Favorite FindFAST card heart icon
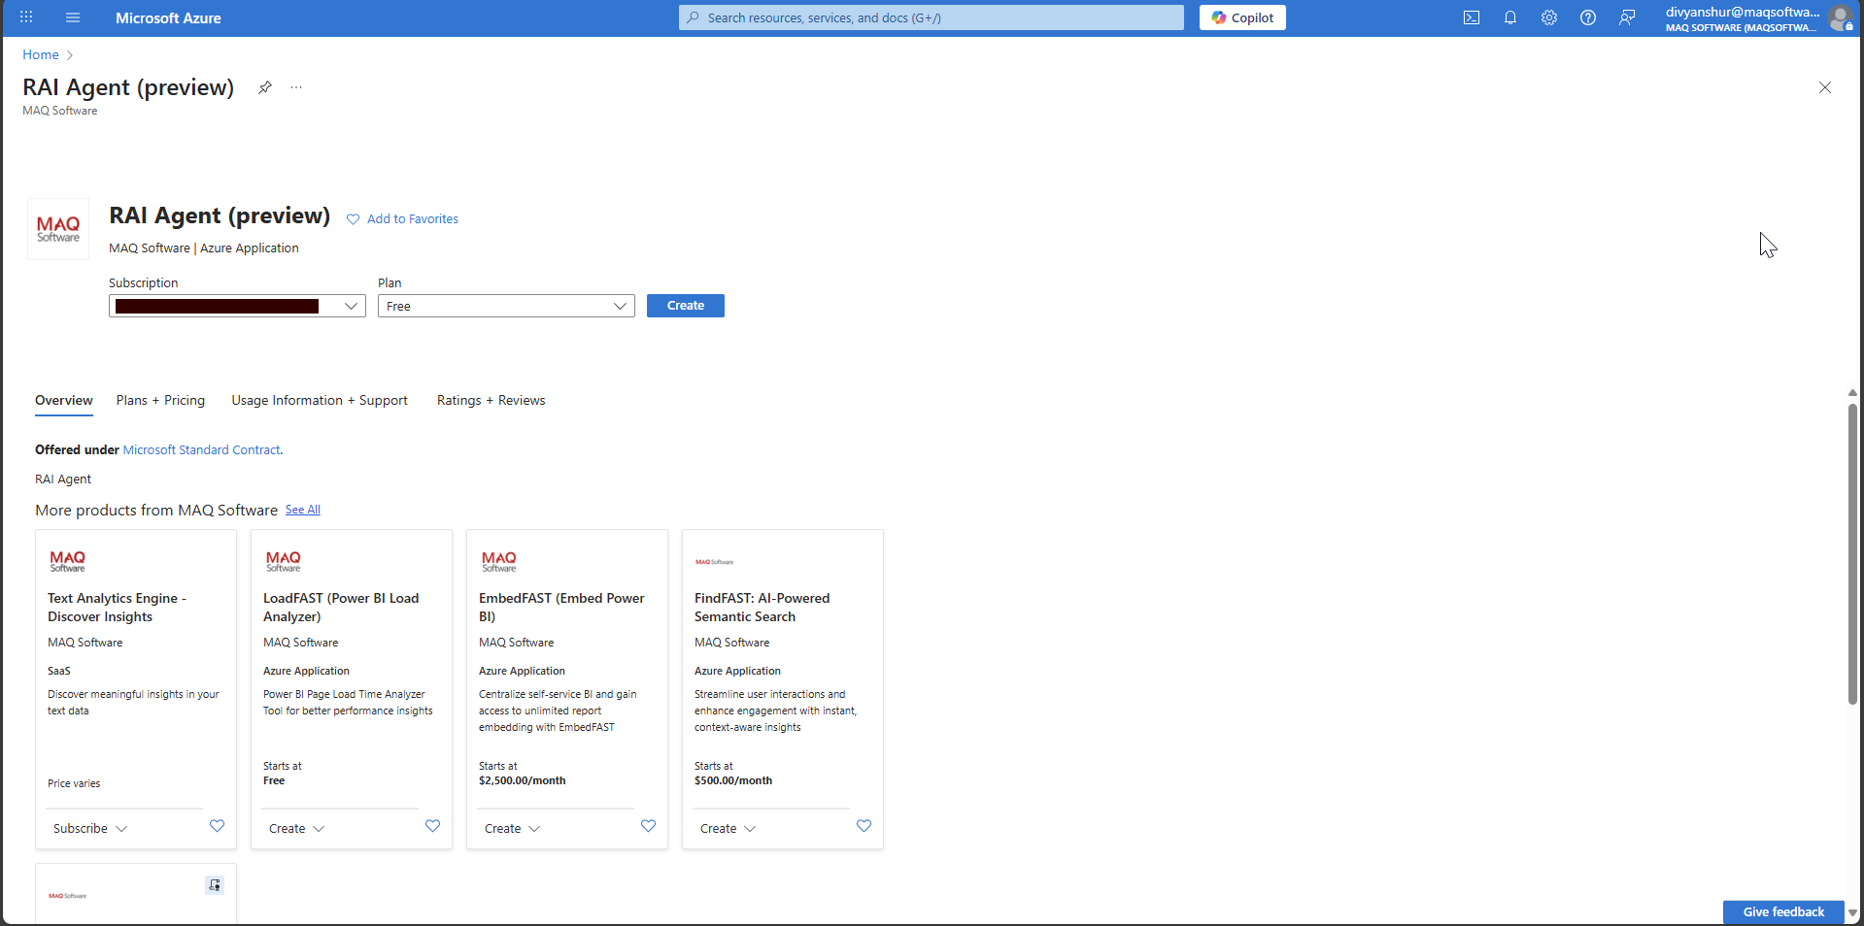 (864, 826)
